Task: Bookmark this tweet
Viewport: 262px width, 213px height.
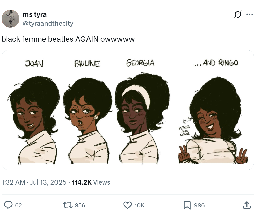Action: [187, 205]
